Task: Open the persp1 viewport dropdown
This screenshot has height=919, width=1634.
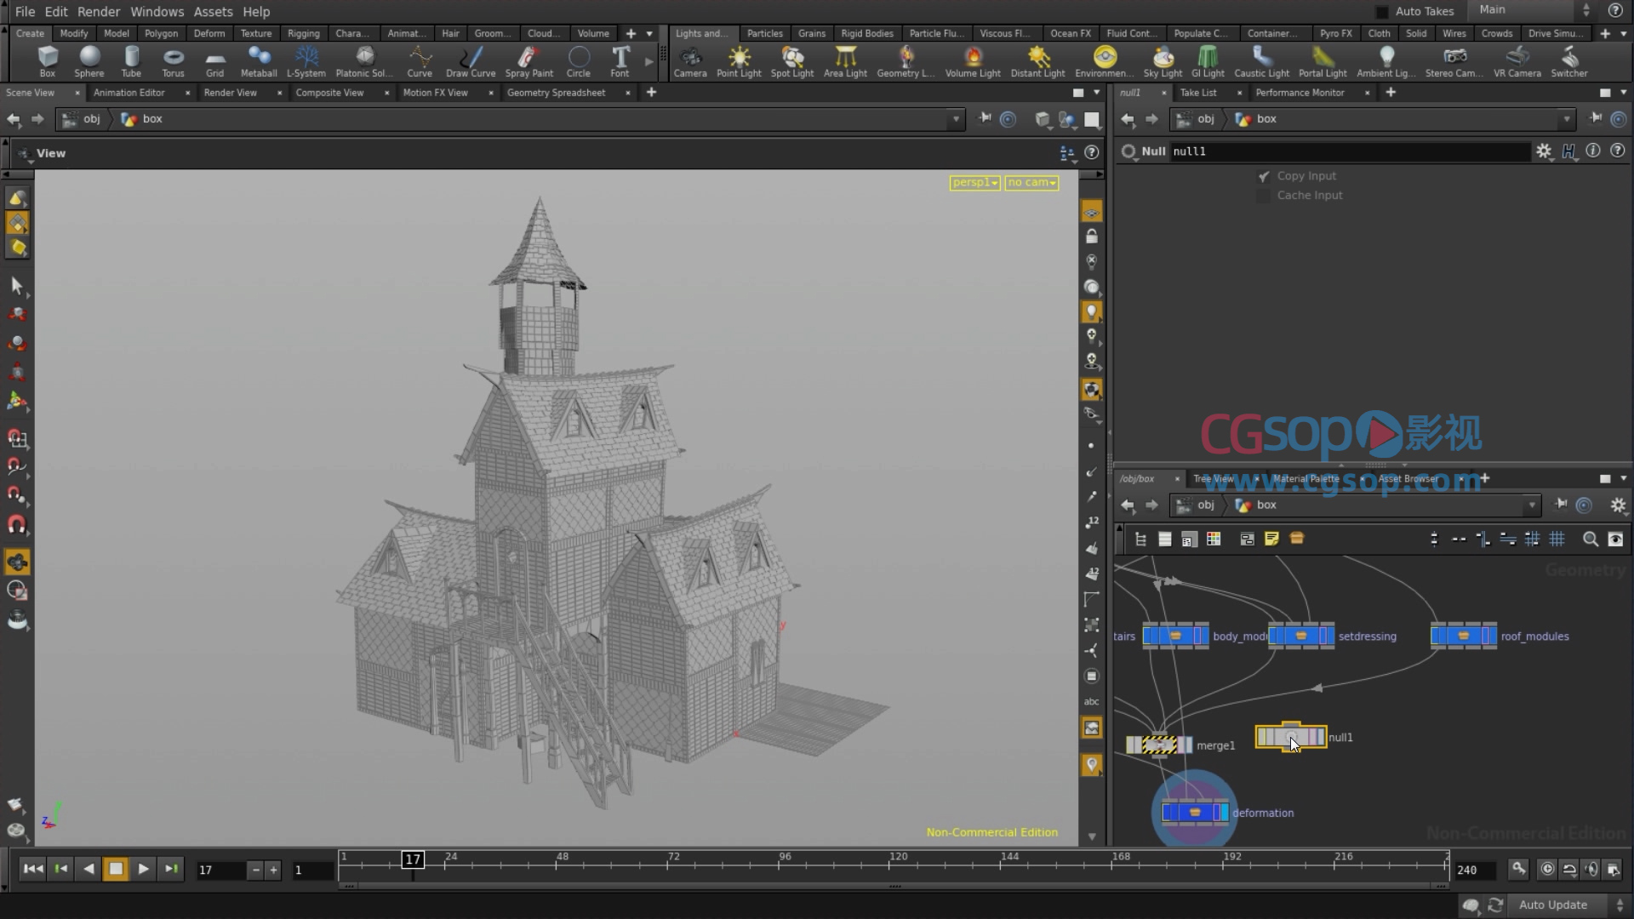Action: [974, 182]
